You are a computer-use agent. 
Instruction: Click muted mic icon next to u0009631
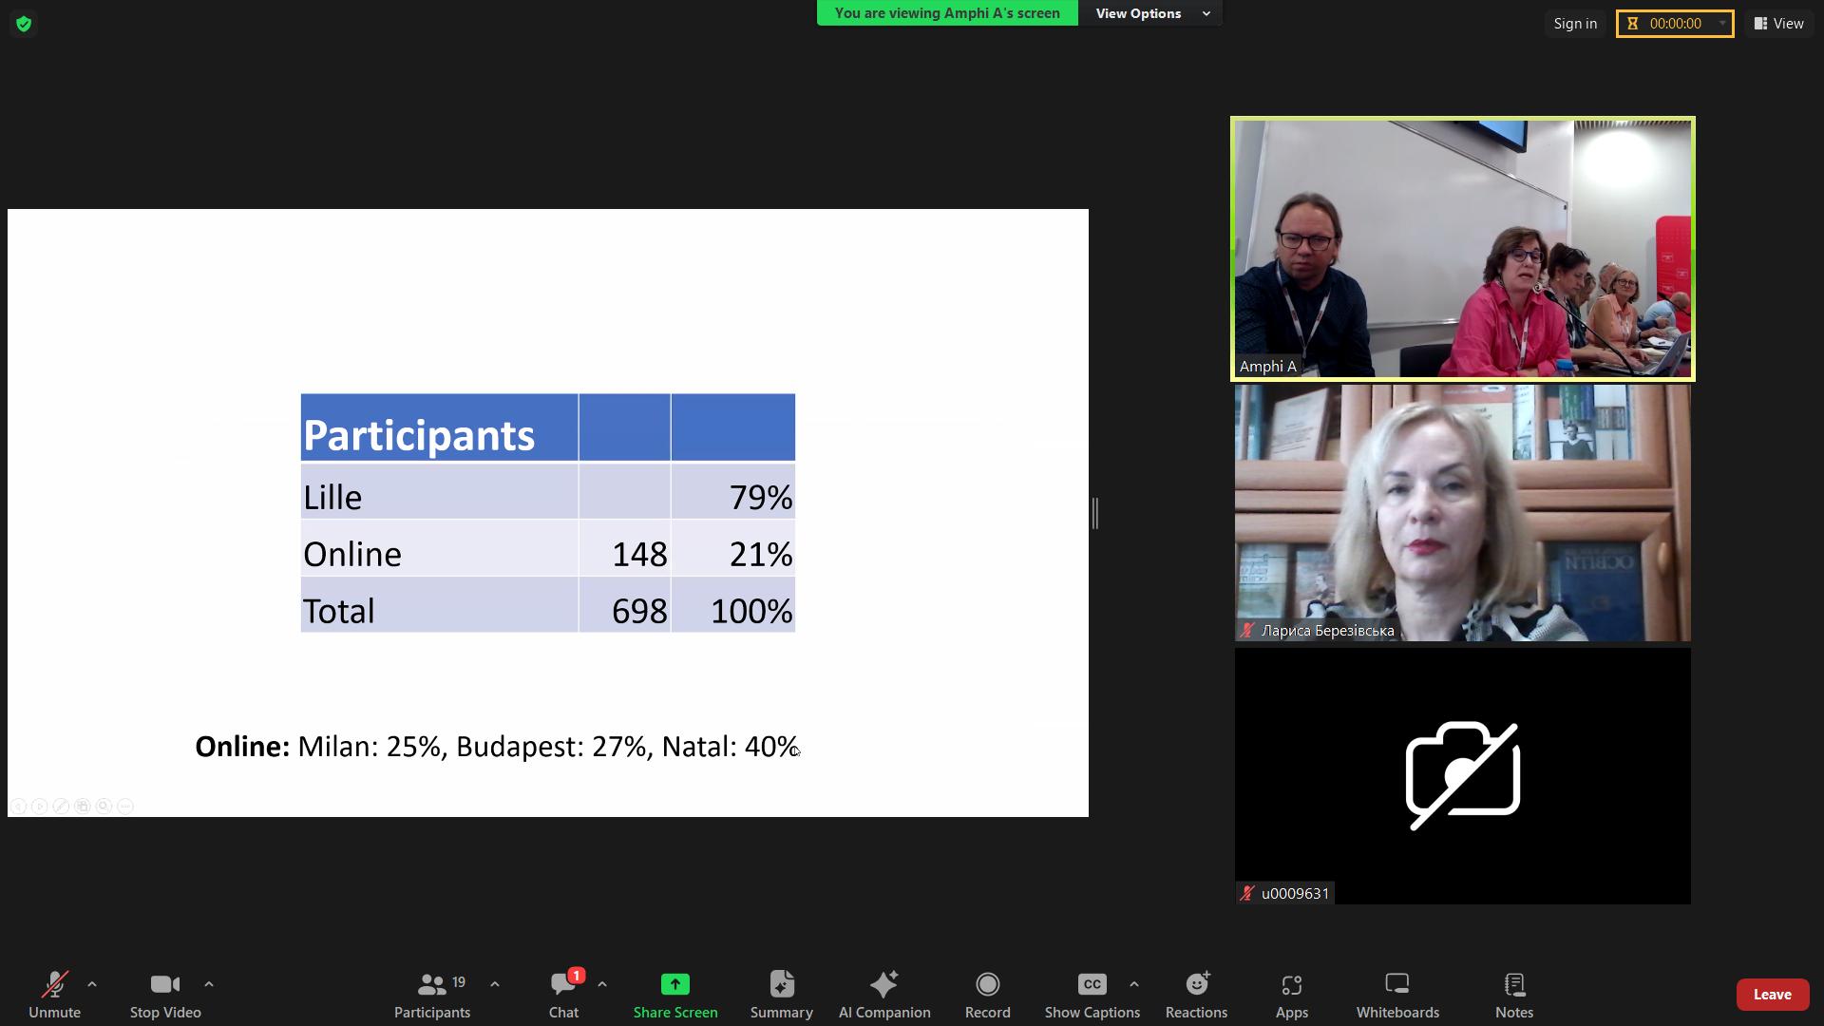pos(1247,893)
